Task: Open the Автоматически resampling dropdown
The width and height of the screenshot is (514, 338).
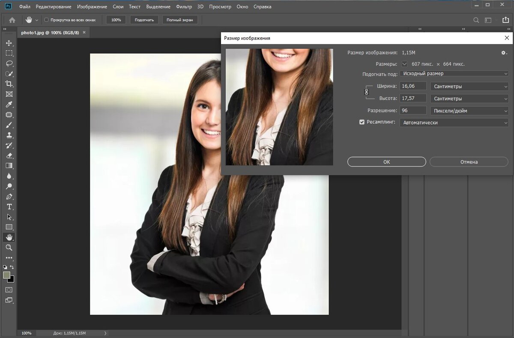Action: pyautogui.click(x=454, y=123)
